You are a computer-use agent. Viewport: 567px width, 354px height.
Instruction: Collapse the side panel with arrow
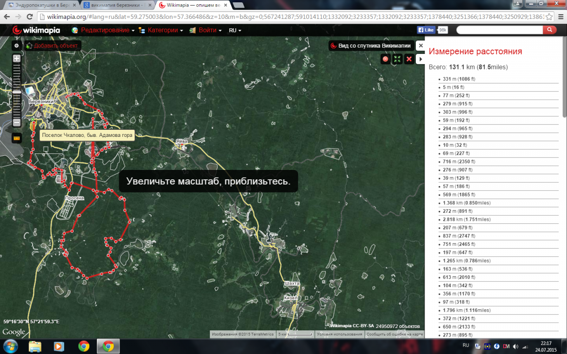pos(421,59)
